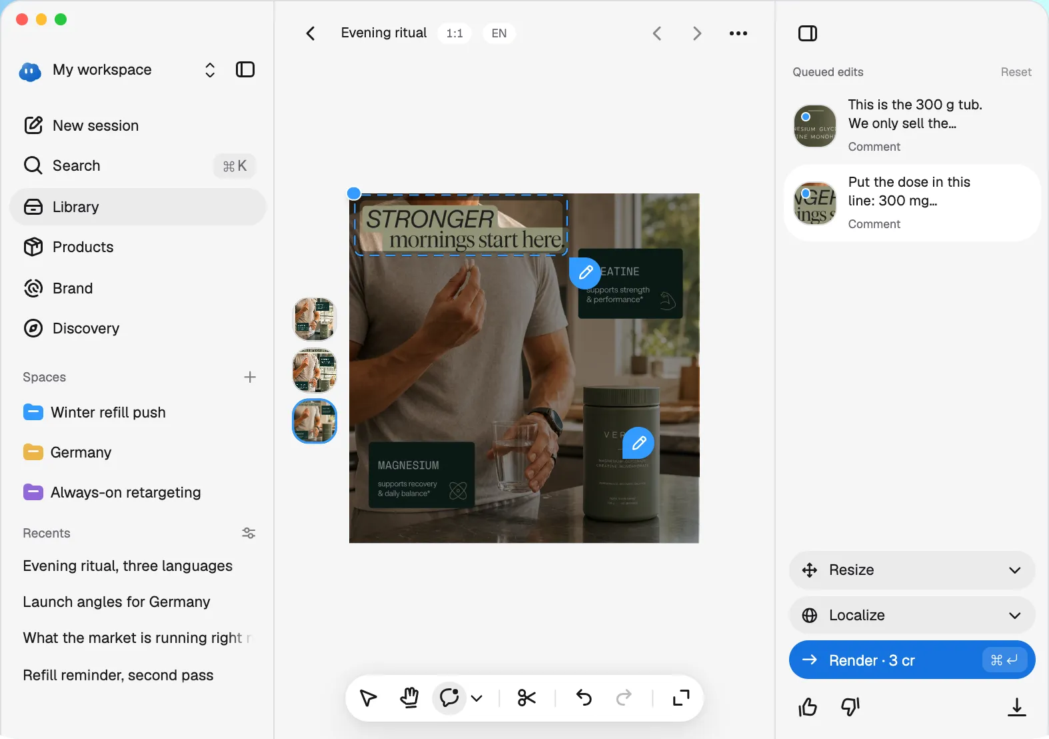Undo the last edit
Screen dimensions: 1049x739
pos(584,698)
